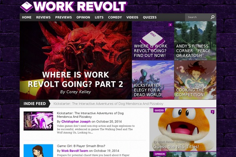236x157 pixels.
Task: Focus the Search input field
Action: (x=198, y=17)
